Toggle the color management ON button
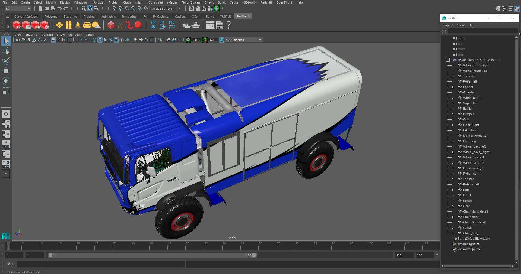The width and height of the screenshot is (521, 274). click(x=222, y=40)
